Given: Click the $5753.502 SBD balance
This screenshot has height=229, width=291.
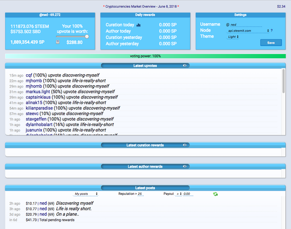Looking at the screenshot, I should click(x=25, y=31).
